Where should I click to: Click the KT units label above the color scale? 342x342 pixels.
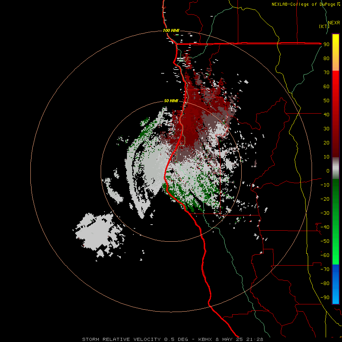click(324, 26)
